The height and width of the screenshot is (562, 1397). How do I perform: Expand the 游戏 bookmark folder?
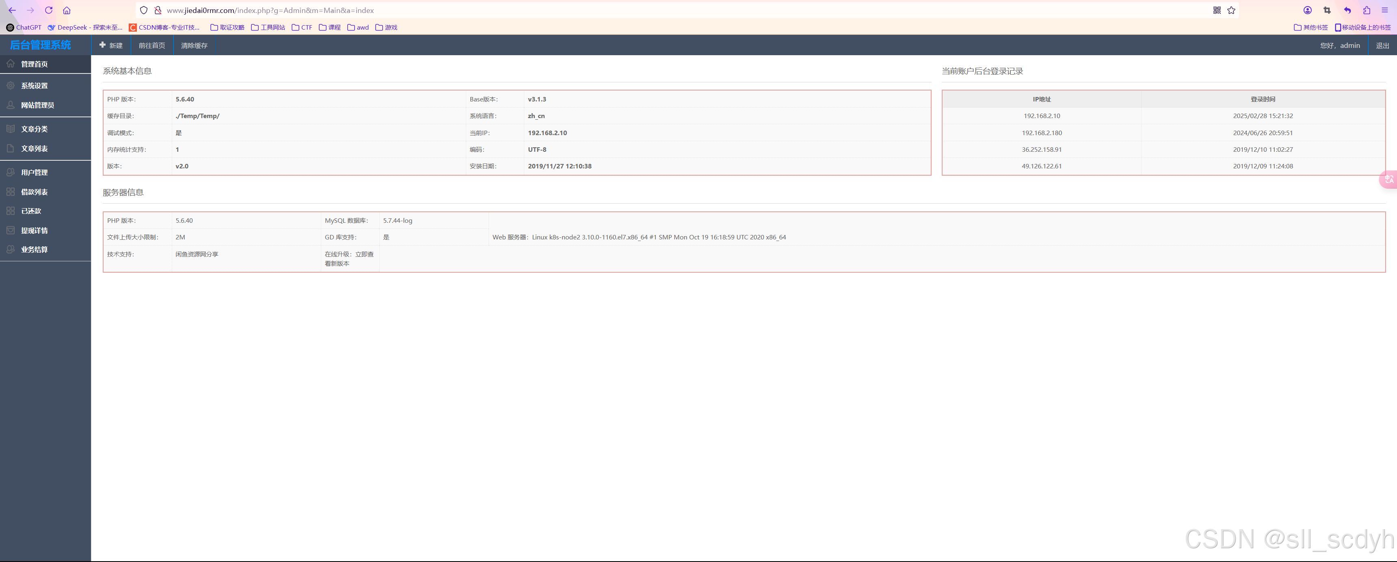[x=386, y=27]
